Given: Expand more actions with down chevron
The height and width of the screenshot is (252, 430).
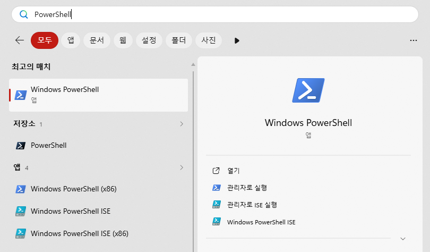Looking at the screenshot, I should [x=402, y=239].
